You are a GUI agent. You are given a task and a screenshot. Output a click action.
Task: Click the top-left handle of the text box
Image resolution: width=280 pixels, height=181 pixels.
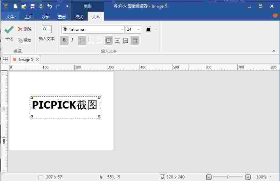pos(31,98)
